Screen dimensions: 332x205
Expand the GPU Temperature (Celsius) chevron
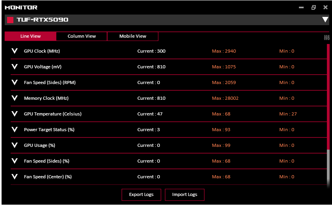click(15, 114)
